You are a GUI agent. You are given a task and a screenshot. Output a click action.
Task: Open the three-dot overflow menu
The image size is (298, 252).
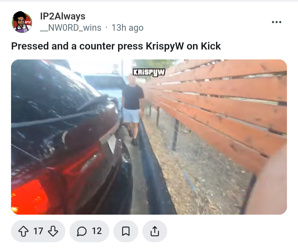click(276, 22)
